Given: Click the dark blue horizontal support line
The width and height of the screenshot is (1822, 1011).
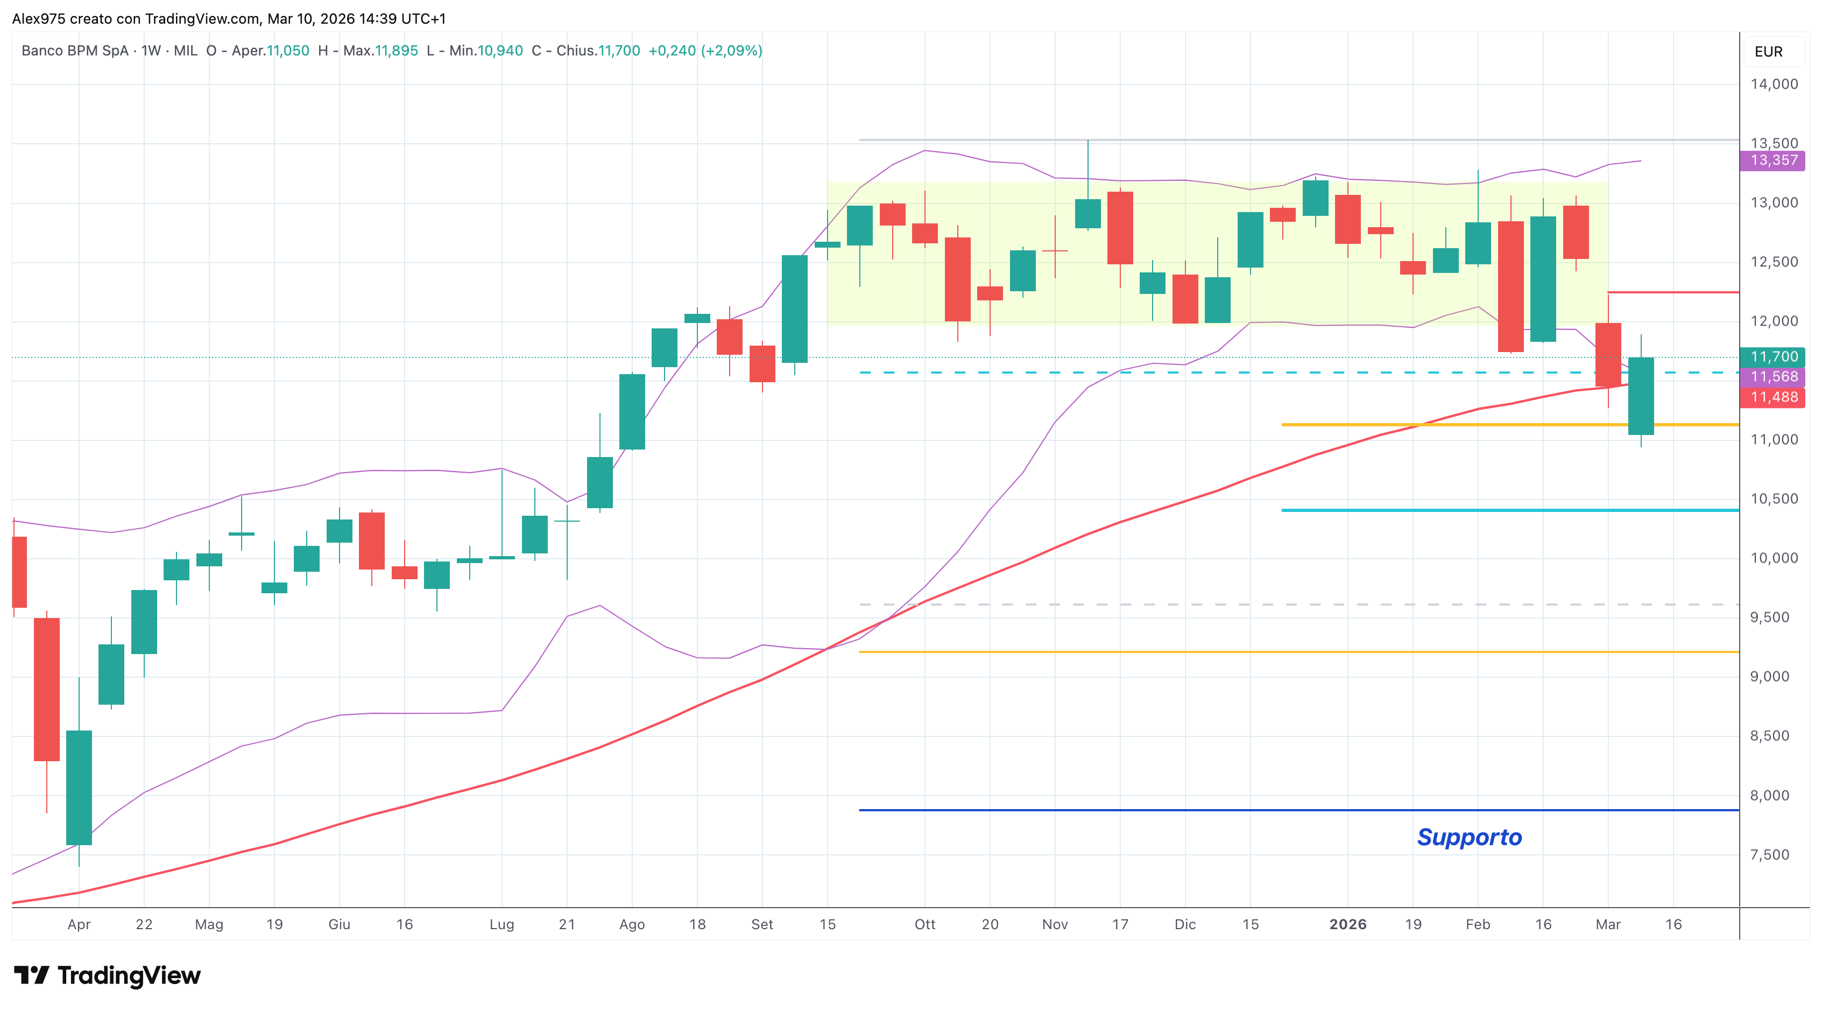Looking at the screenshot, I should click(1300, 810).
